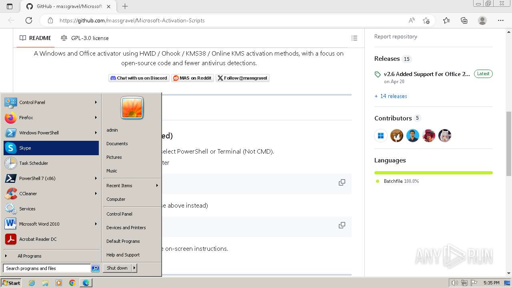
Task: Expand Windows PowerShell submenu arrow
Action: click(96, 133)
